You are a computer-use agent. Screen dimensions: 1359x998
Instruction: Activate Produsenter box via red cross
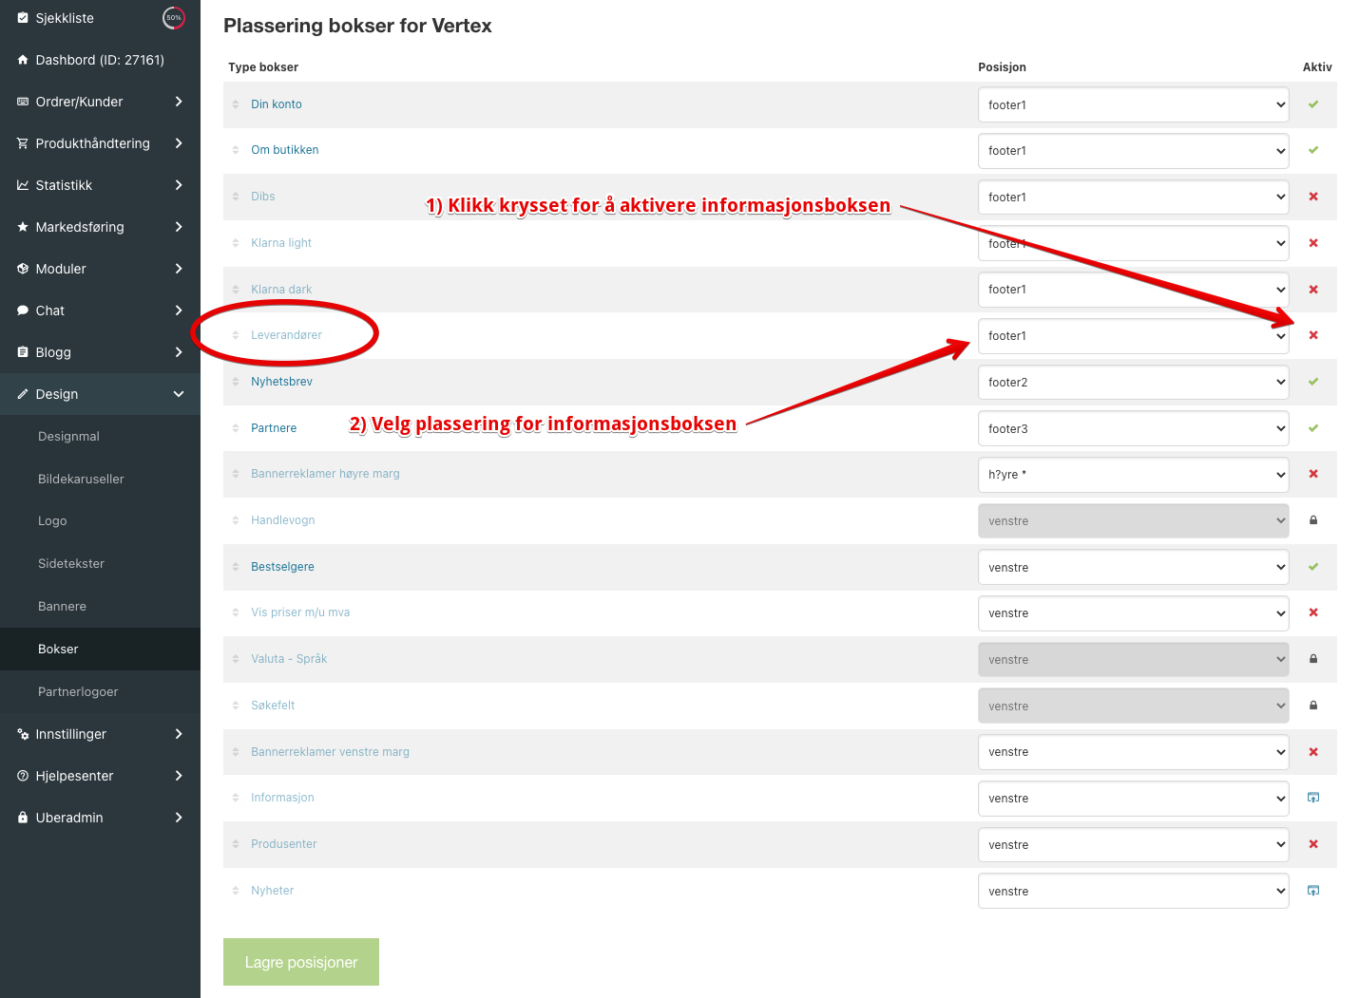[x=1313, y=844]
